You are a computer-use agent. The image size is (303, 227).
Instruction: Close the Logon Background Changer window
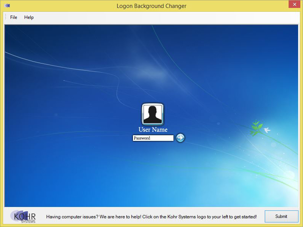[295, 4]
